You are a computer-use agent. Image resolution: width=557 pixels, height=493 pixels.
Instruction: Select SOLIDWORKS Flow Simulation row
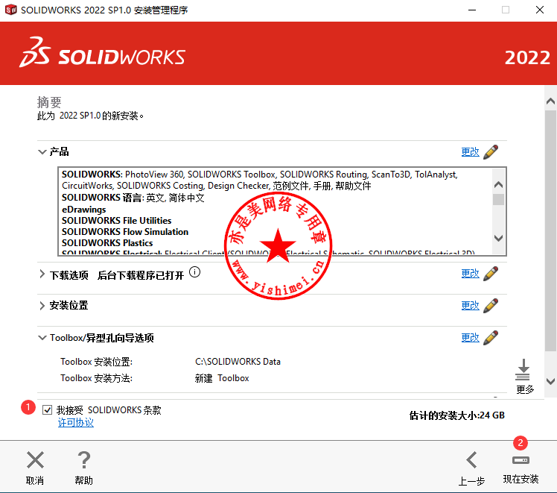[125, 232]
